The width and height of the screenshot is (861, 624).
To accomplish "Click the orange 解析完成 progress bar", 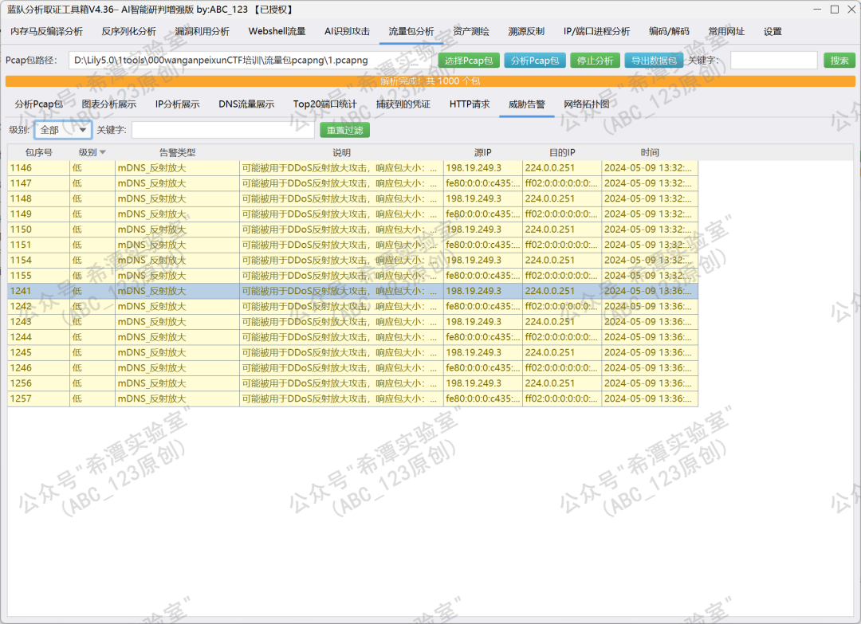I will tap(431, 81).
